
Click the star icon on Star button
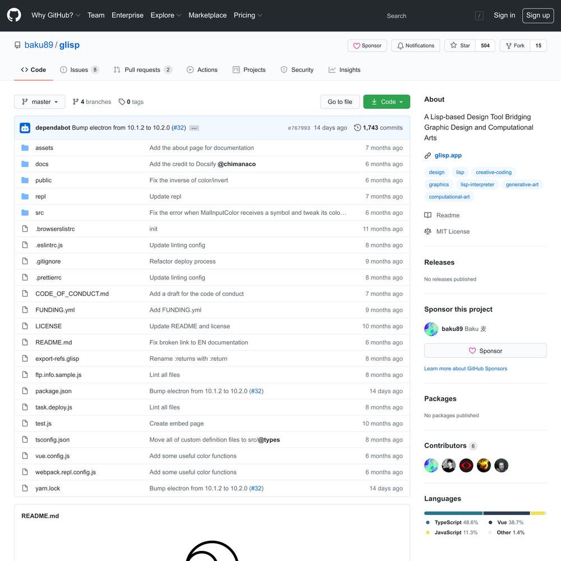454,45
